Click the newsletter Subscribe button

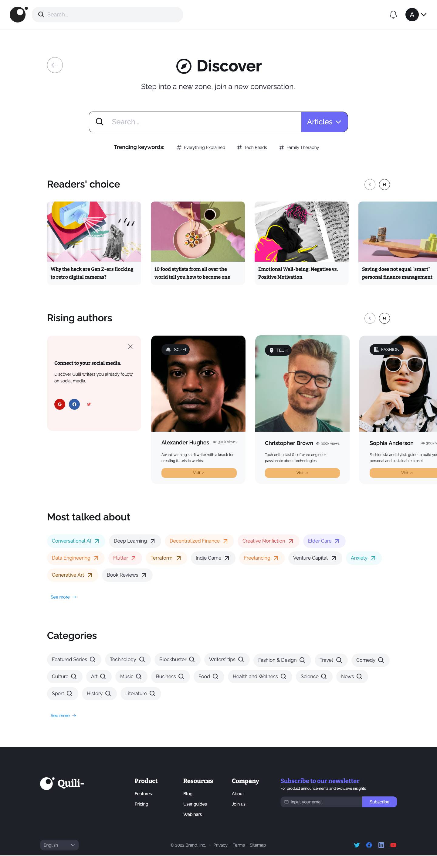(x=379, y=802)
